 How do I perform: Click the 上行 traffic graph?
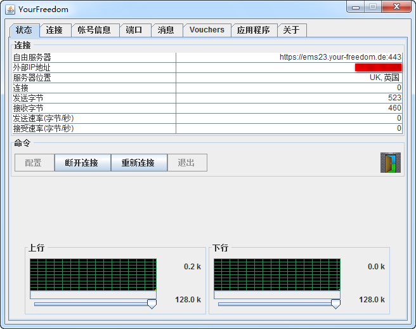[x=93, y=274]
